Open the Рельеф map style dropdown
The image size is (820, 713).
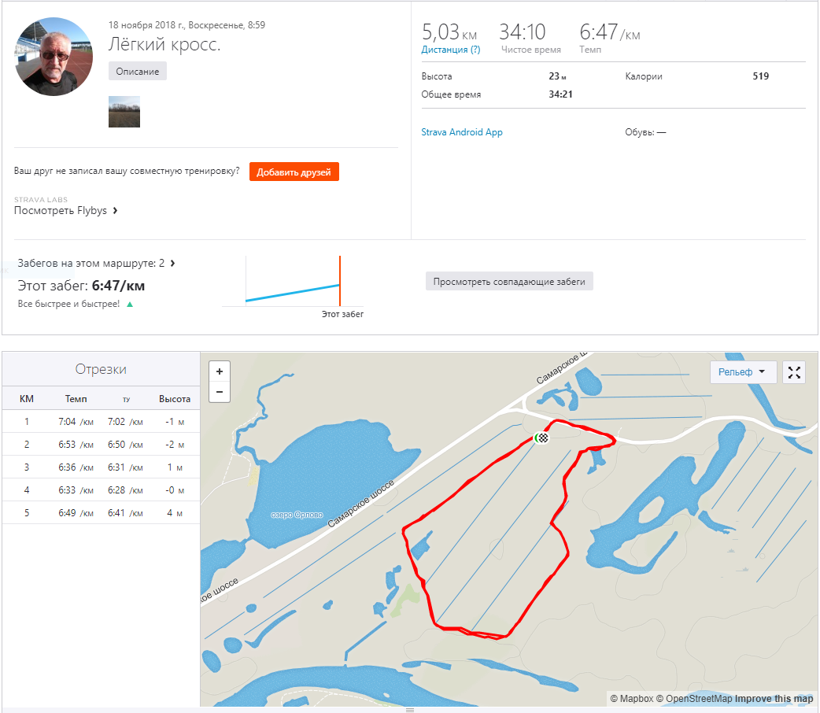(x=743, y=372)
